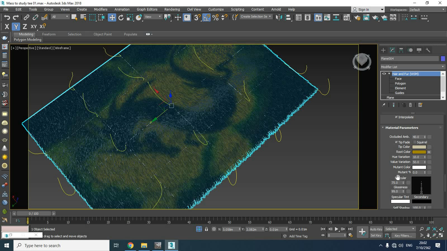This screenshot has height=251, width=447.
Task: Play the animation
Action: point(337,229)
